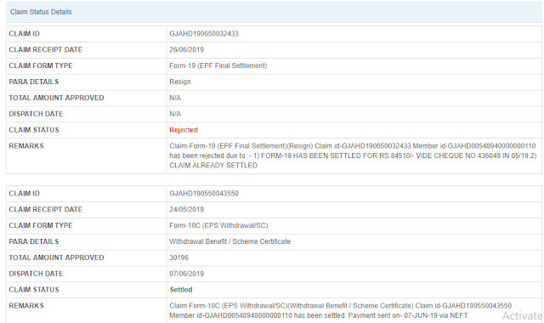Click the red Rejected claim status
544x323 pixels.
pos(184,130)
